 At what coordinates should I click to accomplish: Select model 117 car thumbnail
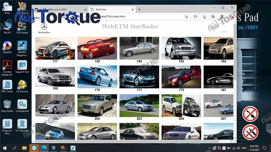tap(55, 48)
